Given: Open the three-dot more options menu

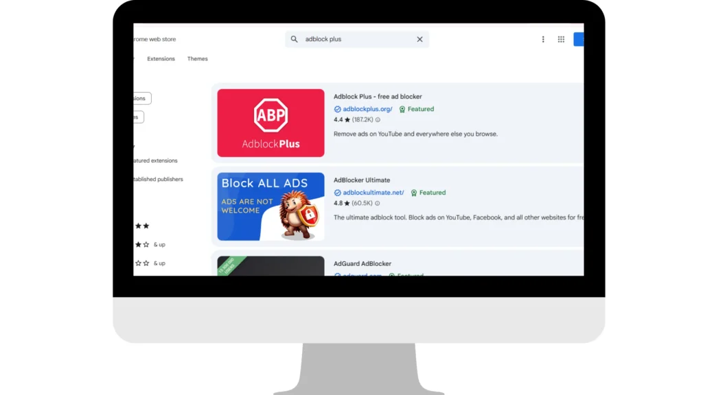Looking at the screenshot, I should [543, 39].
